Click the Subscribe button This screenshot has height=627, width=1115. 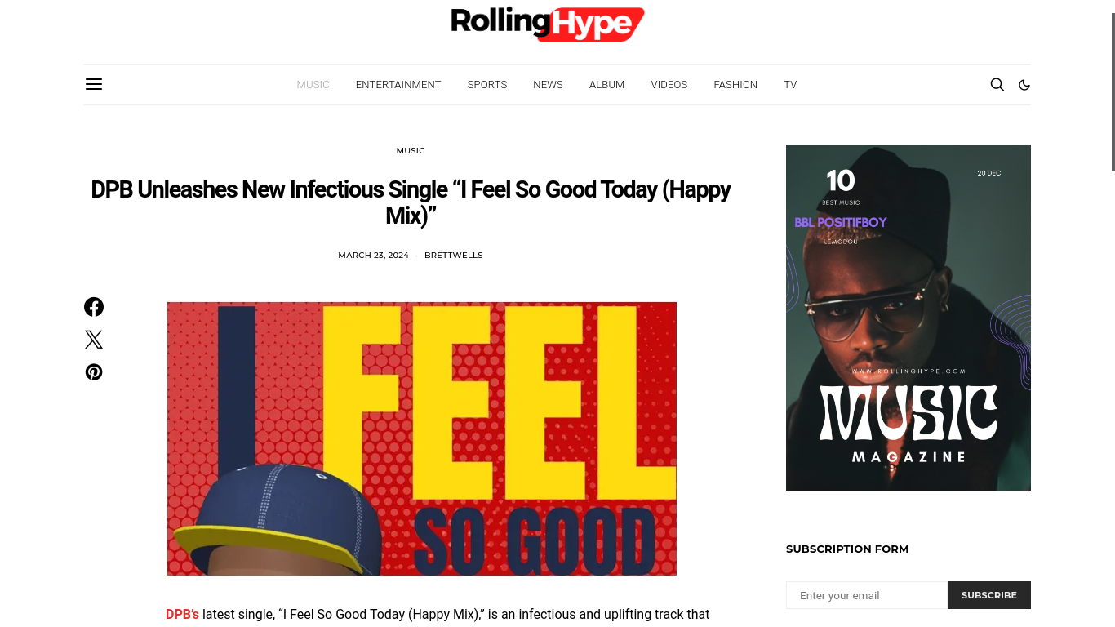pos(989,595)
